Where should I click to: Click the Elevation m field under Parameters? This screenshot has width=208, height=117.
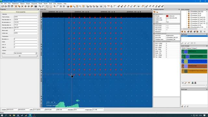coord(26,39)
